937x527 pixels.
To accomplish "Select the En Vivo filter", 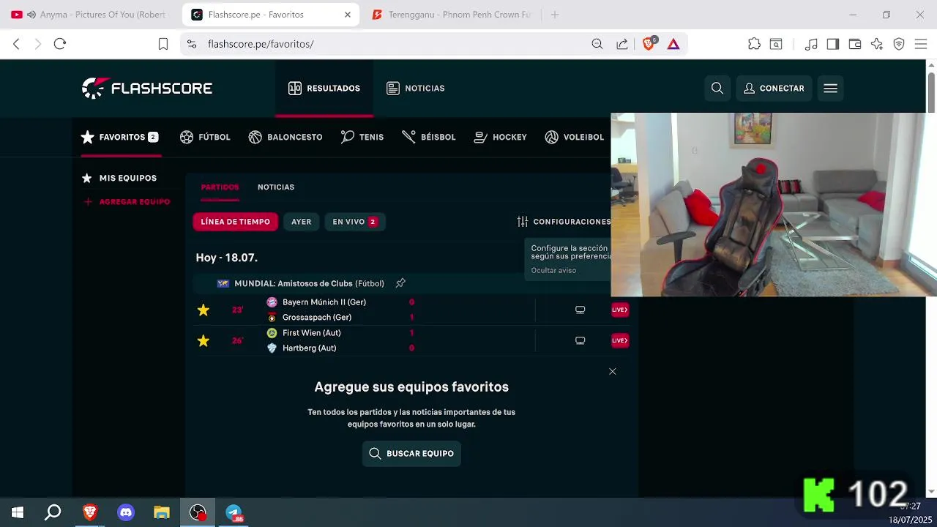I will [x=355, y=222].
